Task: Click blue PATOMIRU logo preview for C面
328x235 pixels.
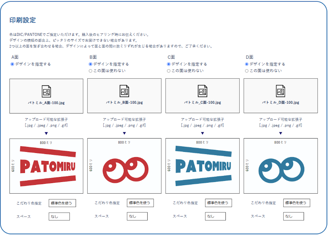Action: [x=203, y=166]
